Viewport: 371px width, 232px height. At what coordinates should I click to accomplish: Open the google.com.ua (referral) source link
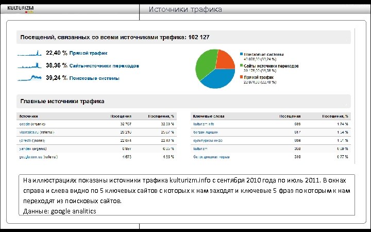point(38,157)
